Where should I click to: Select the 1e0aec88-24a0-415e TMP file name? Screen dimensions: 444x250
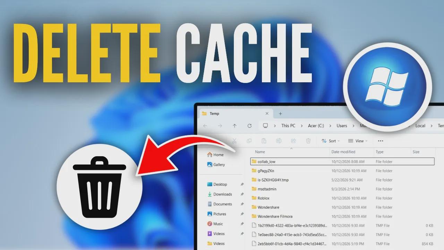click(292, 235)
